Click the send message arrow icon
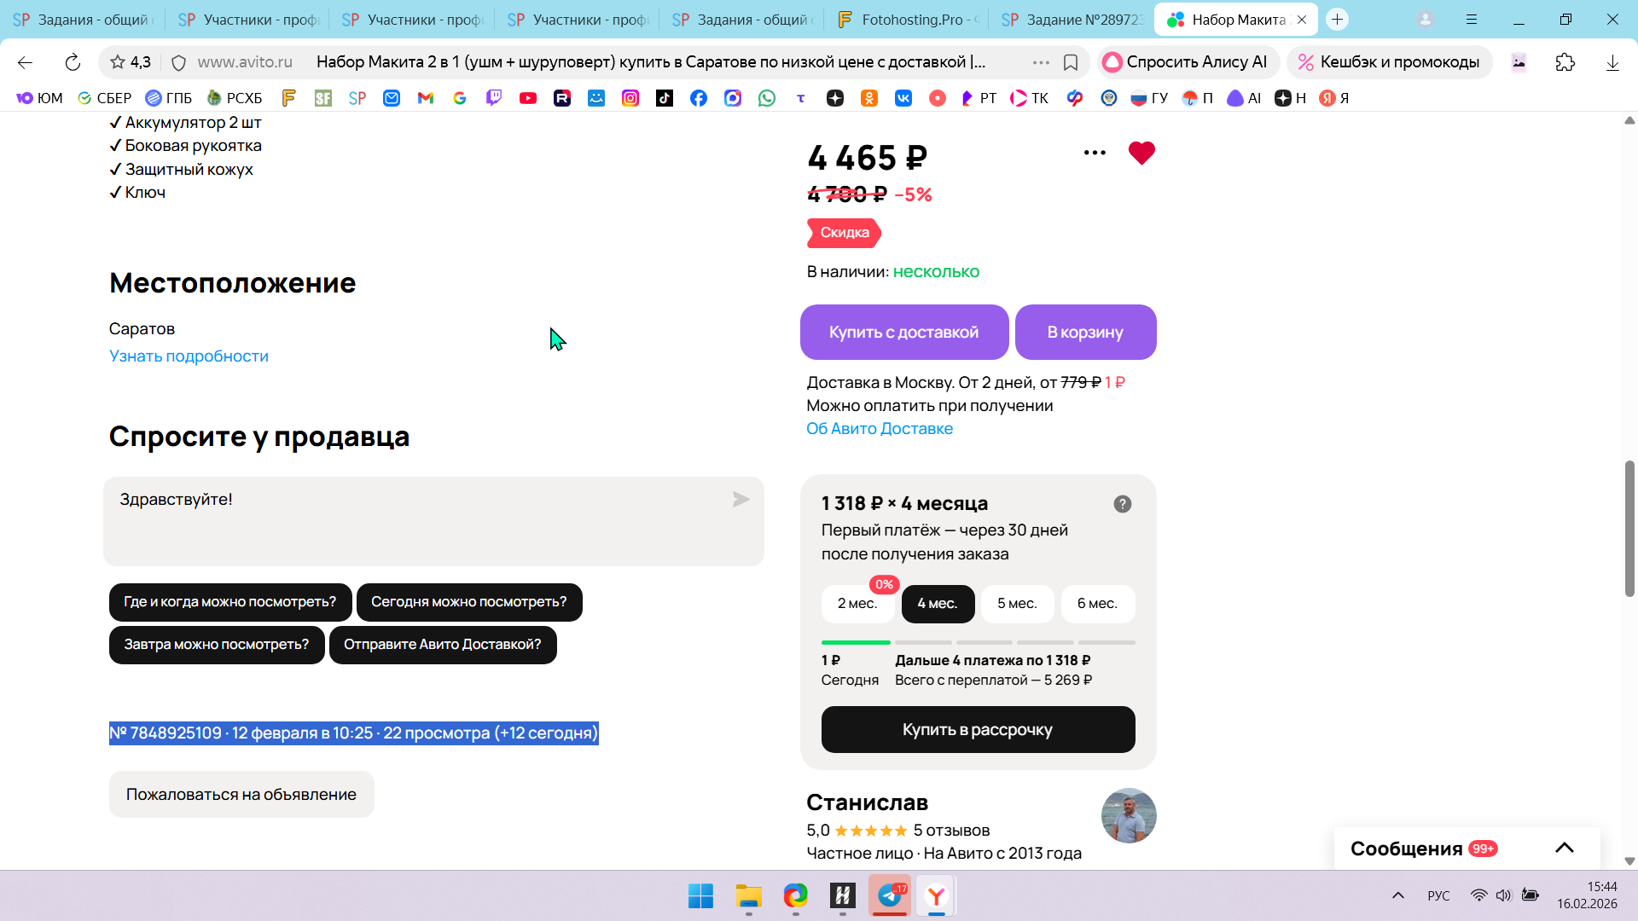1638x921 pixels. (741, 500)
